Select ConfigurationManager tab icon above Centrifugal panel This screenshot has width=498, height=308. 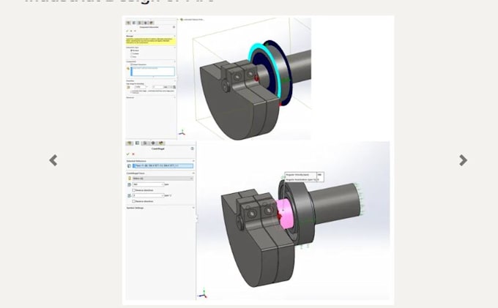coord(145,143)
